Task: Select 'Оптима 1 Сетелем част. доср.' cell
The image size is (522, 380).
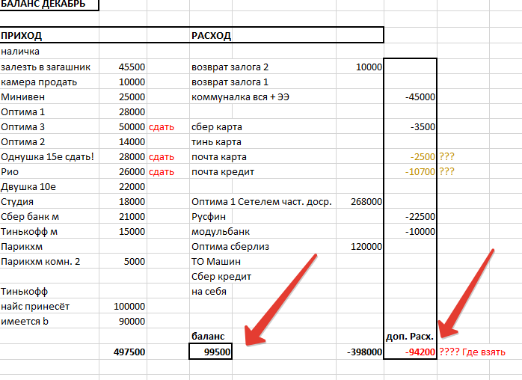Action: coord(262,202)
